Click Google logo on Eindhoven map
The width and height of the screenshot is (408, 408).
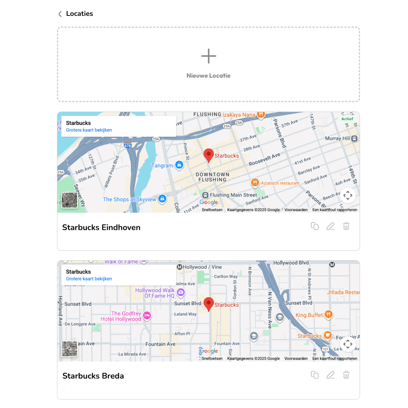tap(209, 202)
